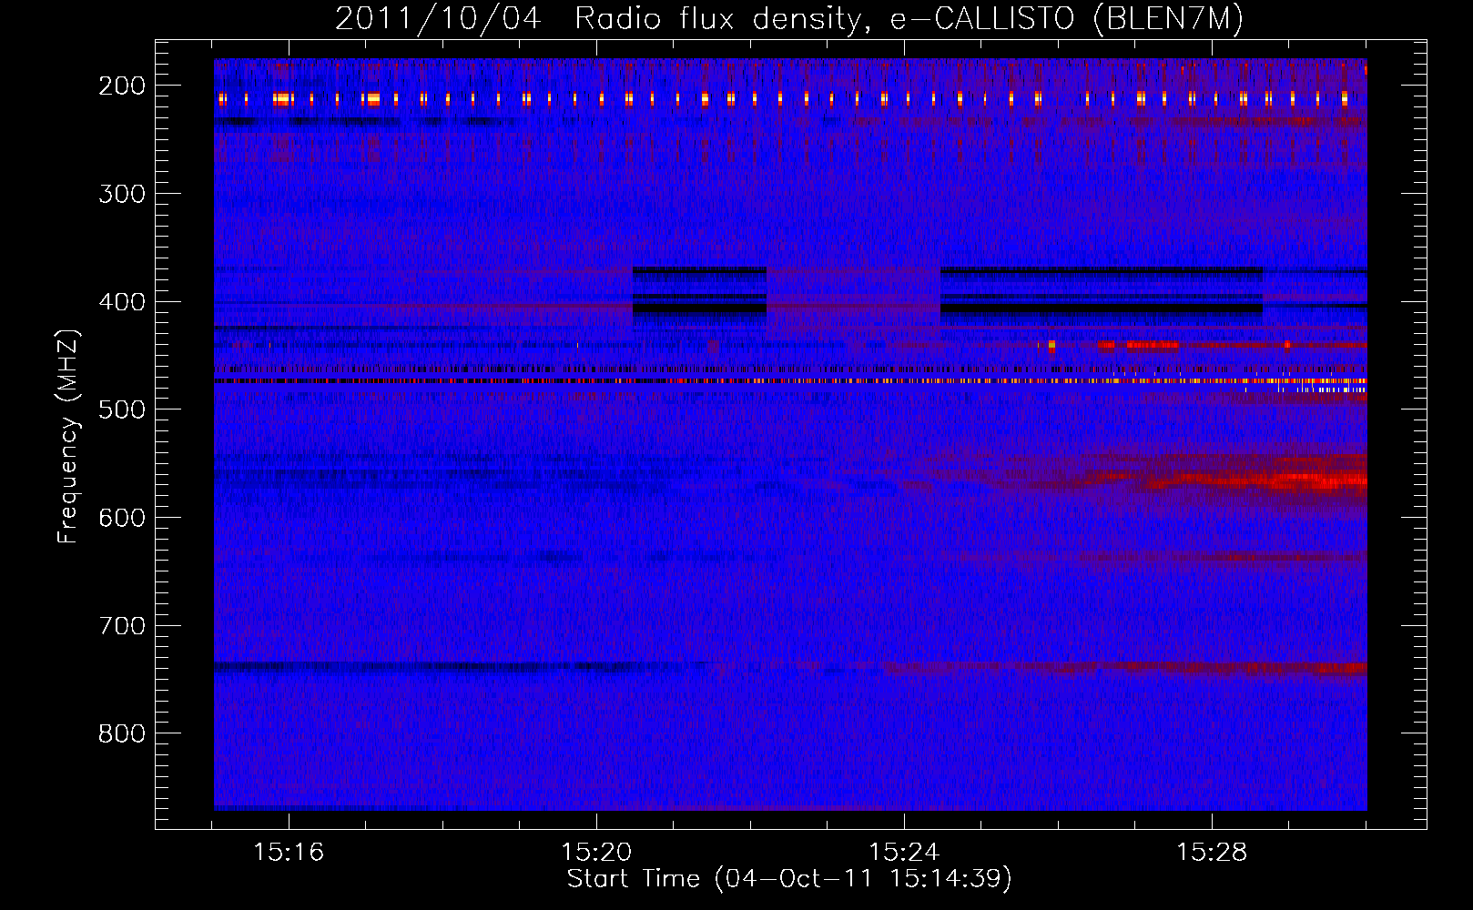Click the 'Frequency (MHZ)' axis label
The width and height of the screenshot is (1473, 910).
tap(68, 436)
